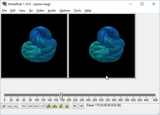Screen dimensions: 160x115
Task: Click the timeline at frame 100
Action: click(x=37, y=95)
